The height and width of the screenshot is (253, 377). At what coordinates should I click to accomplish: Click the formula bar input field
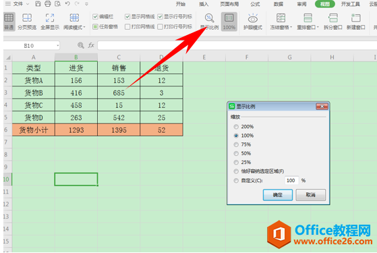(x=237, y=45)
